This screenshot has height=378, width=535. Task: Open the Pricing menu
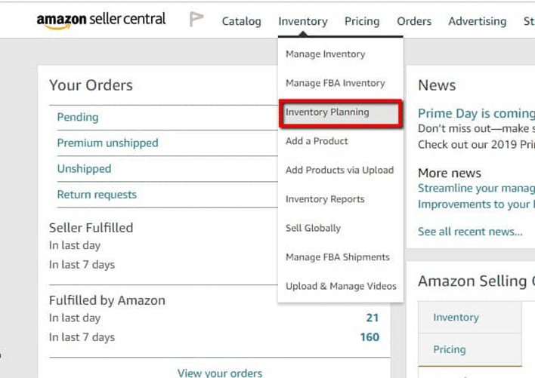[x=362, y=21]
